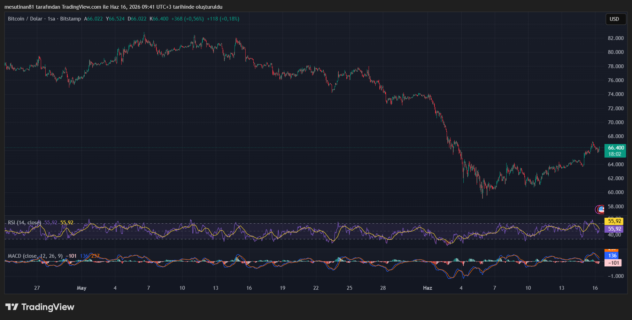
Task: Click the RSI (14, close) indicator label
Action: tap(24, 223)
